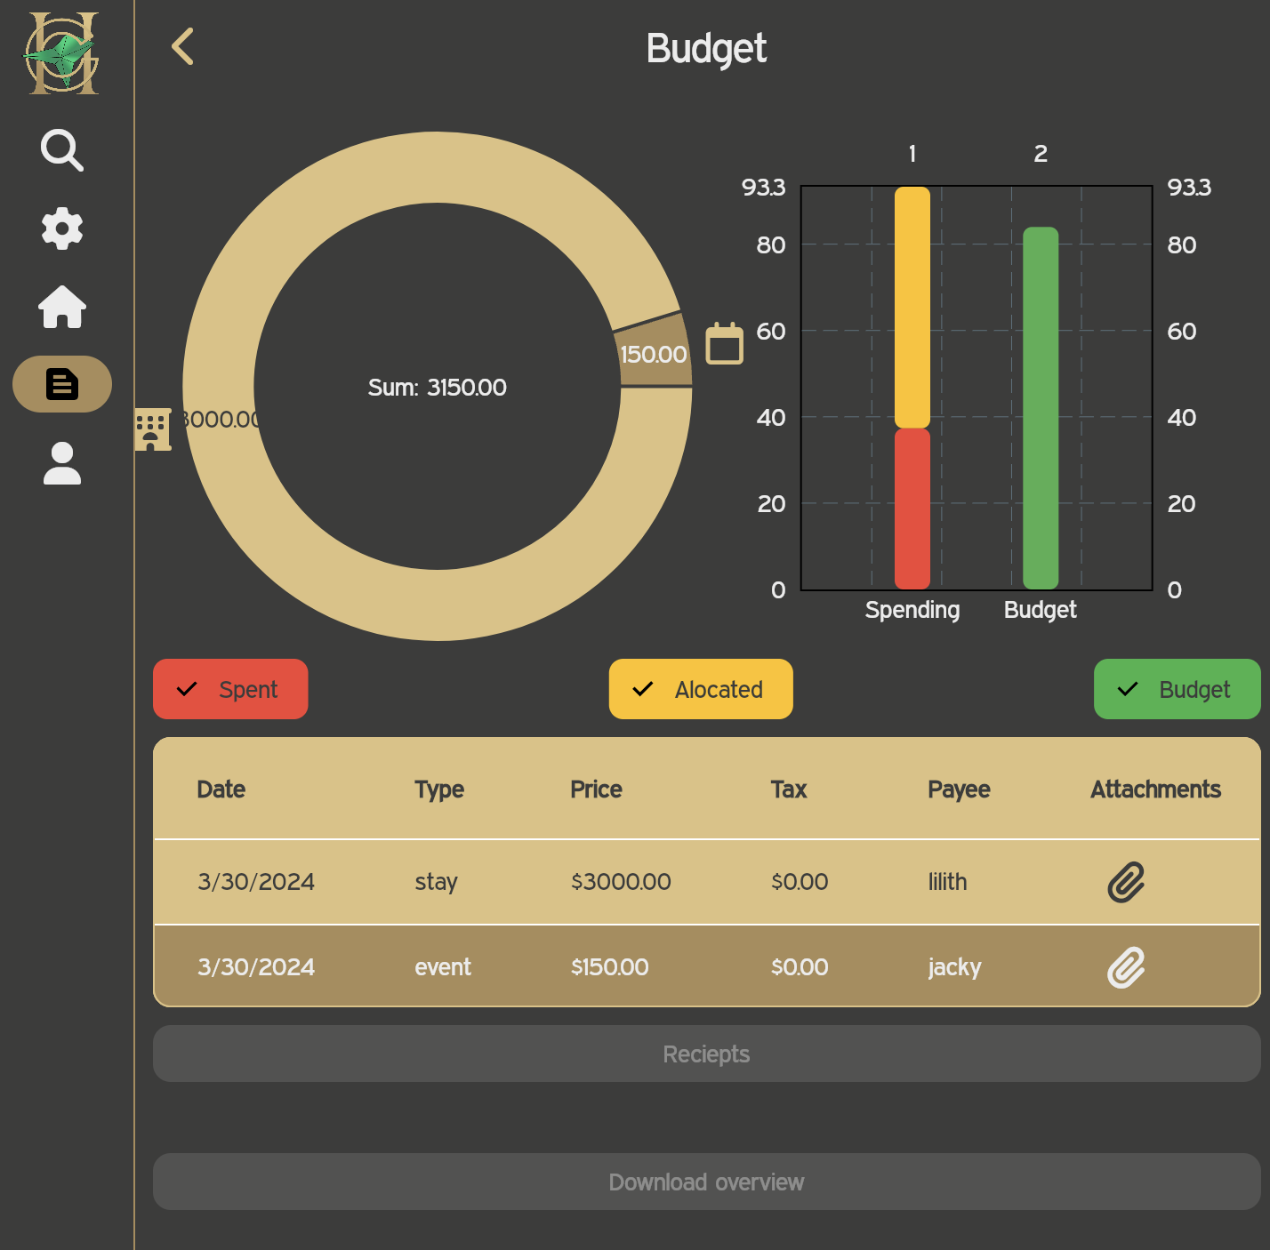1270x1250 pixels.
Task: Click the green Budget bar in chart
Action: click(x=1041, y=409)
